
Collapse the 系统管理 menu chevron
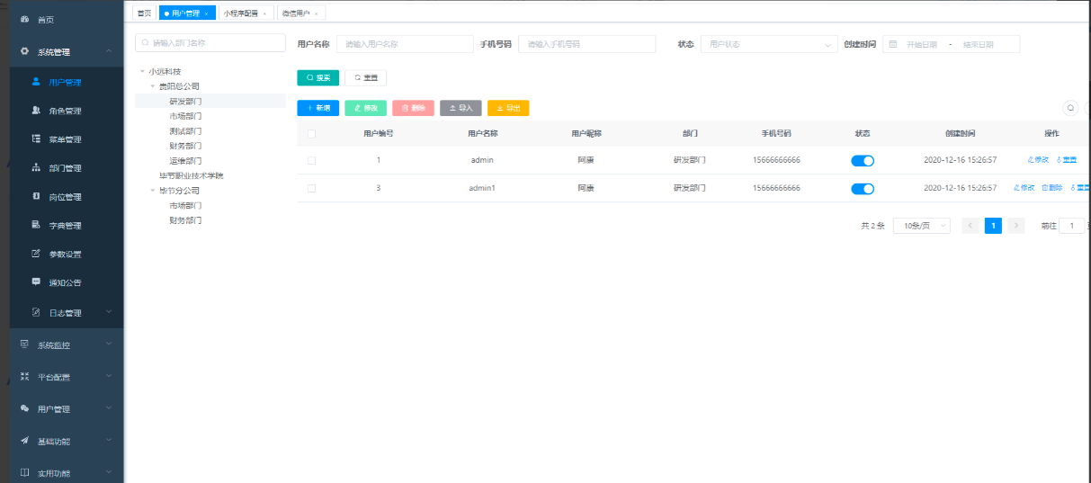(x=109, y=51)
